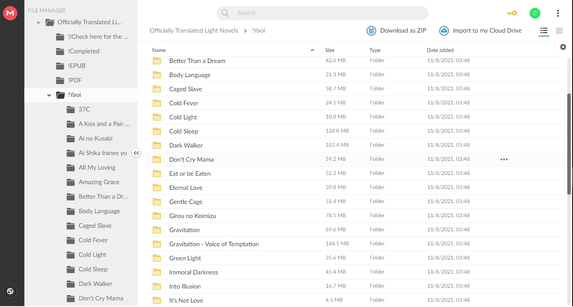Open the green account avatar
The width and height of the screenshot is (573, 307).
535,13
